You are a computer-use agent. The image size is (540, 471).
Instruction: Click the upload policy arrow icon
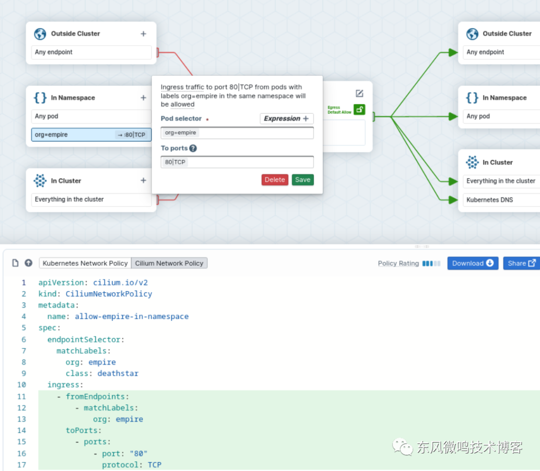point(28,263)
